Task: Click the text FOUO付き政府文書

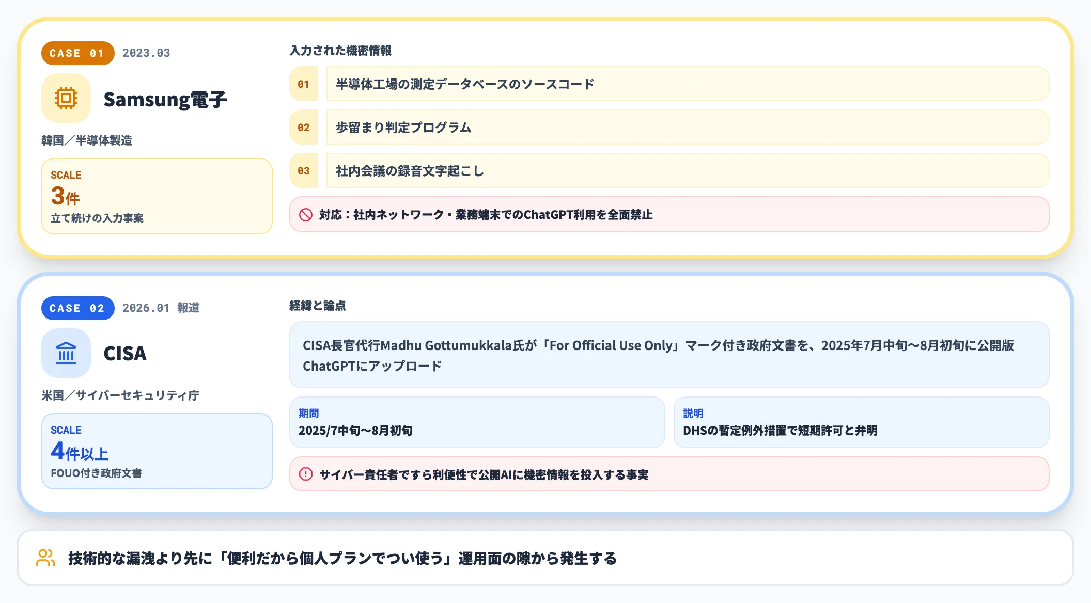Action: tap(96, 473)
